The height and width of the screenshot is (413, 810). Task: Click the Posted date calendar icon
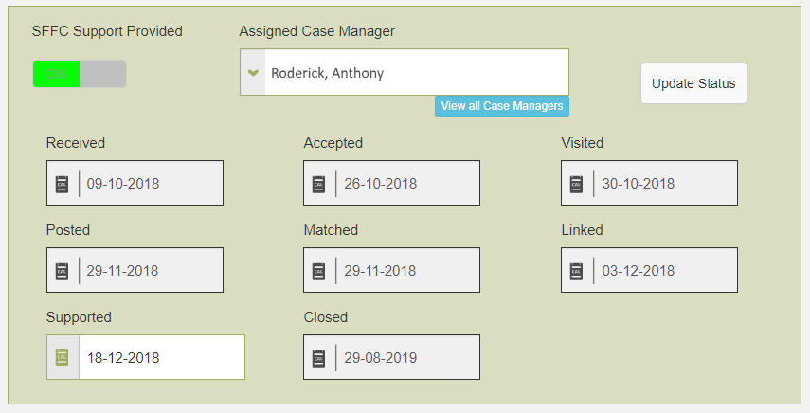coord(63,271)
